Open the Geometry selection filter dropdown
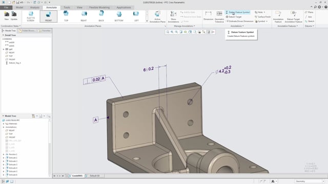 [310, 181]
